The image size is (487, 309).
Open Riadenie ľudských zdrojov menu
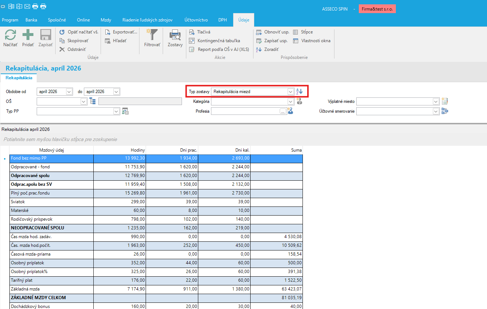click(147, 20)
